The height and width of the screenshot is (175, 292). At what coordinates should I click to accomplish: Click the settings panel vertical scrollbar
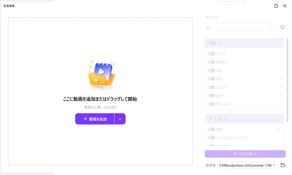coord(288,80)
